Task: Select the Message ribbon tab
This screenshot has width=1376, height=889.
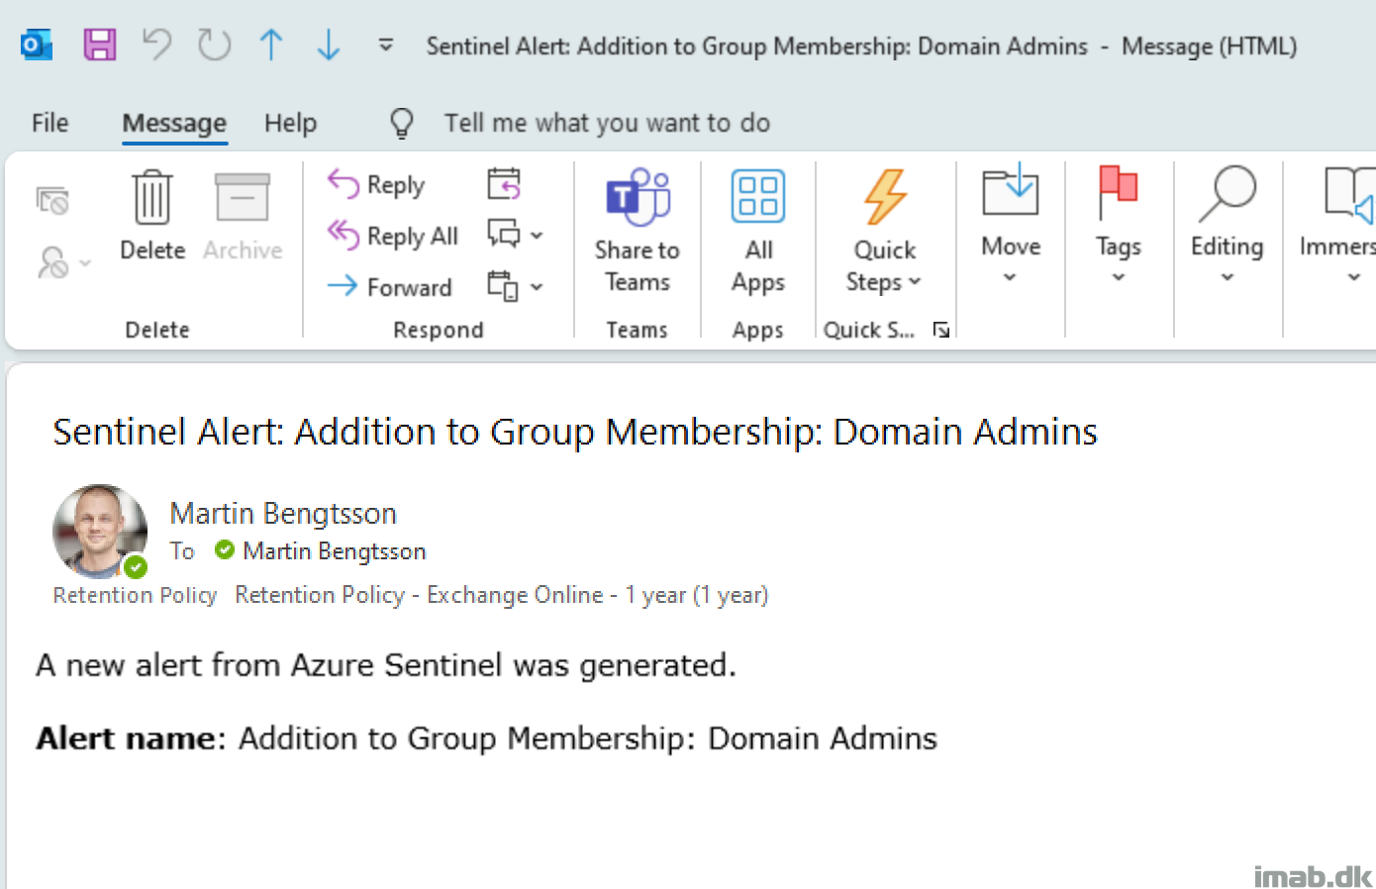Action: point(174,123)
